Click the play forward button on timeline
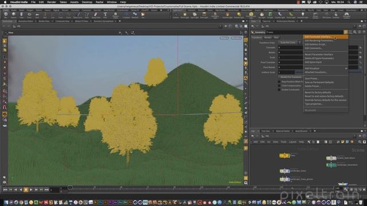The width and height of the screenshot is (367, 206). [x=31, y=190]
